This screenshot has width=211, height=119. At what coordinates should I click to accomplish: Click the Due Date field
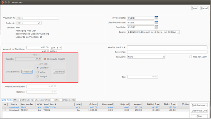point(140,27)
